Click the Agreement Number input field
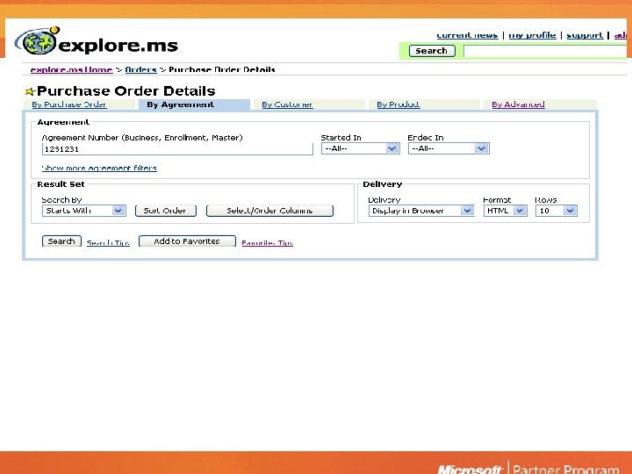The height and width of the screenshot is (474, 632). tap(177, 148)
